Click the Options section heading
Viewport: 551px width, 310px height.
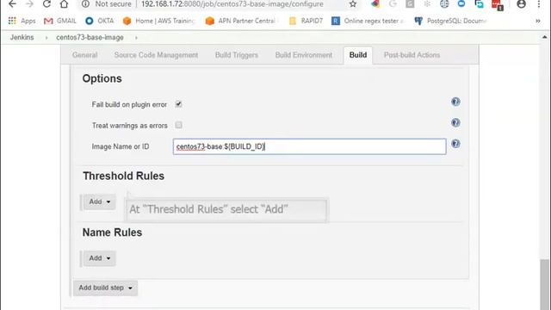[x=102, y=78]
